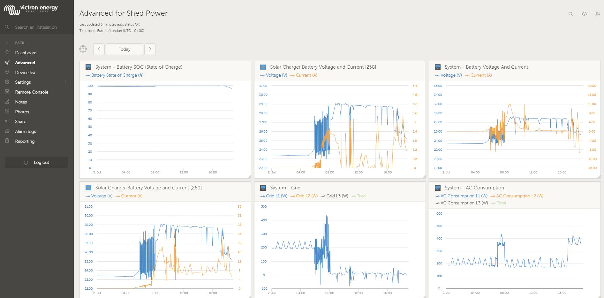Click the AC Consumption widget icon
This screenshot has width=604, height=298.
(438, 188)
